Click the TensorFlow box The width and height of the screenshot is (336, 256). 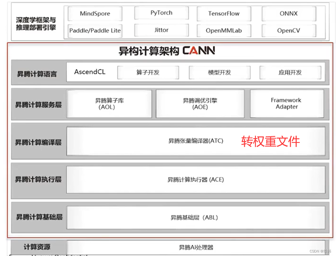point(224,14)
